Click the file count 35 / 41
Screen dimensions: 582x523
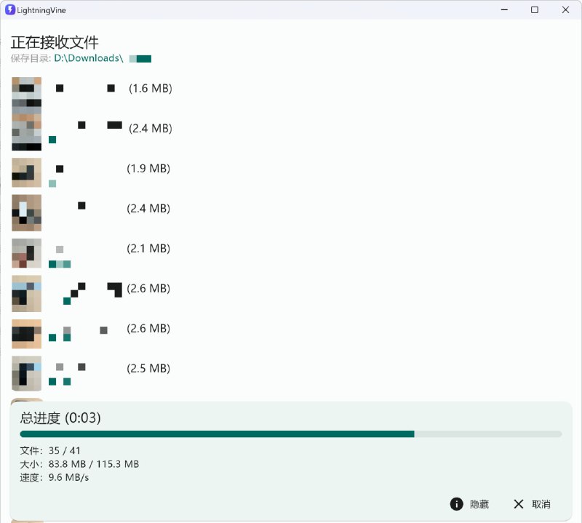click(64, 450)
